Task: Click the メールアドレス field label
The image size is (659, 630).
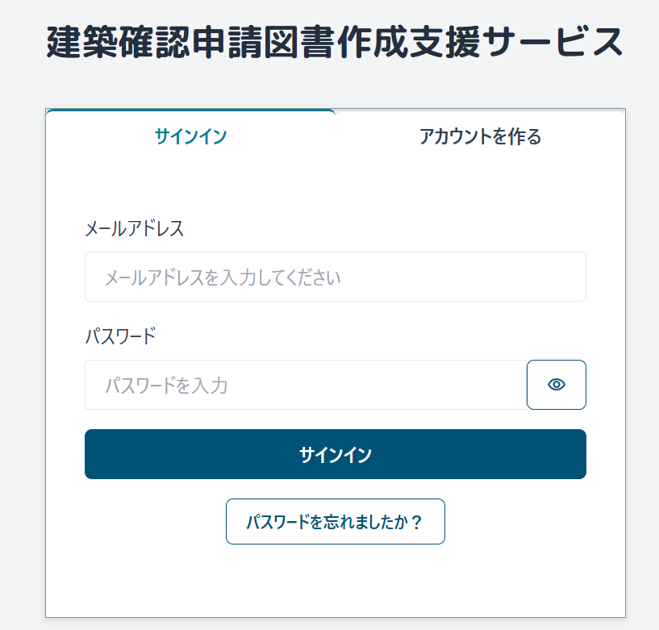Action: point(134,229)
